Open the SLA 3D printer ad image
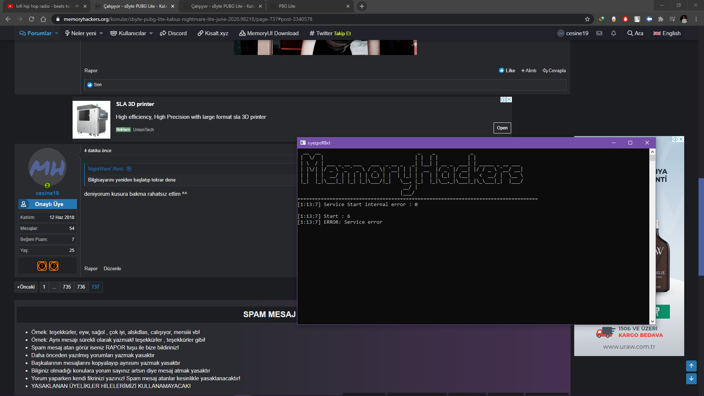The image size is (704, 396). (x=91, y=120)
